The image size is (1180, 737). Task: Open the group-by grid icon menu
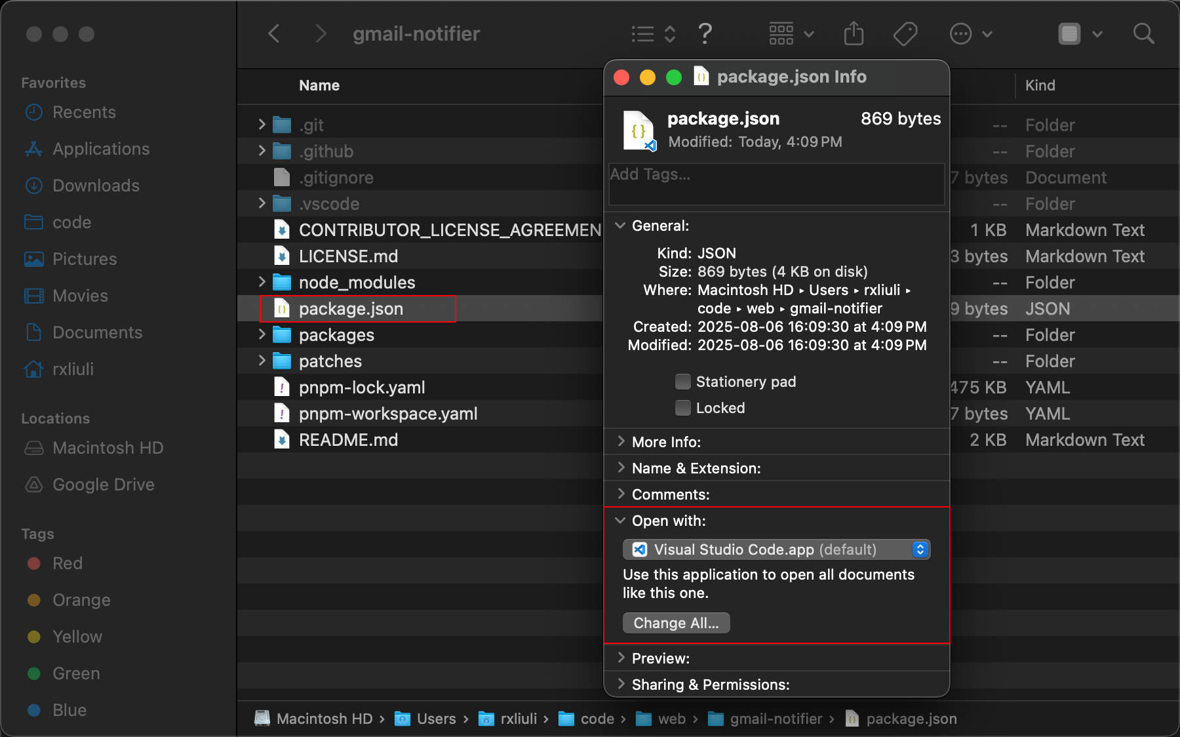[791, 33]
